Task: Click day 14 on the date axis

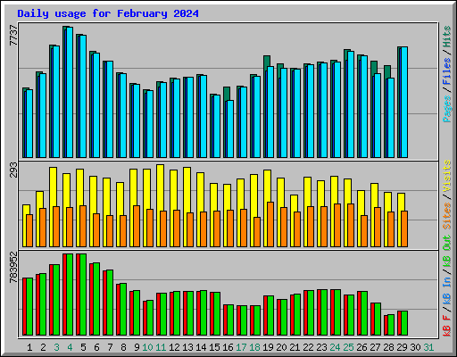Action: (201, 347)
